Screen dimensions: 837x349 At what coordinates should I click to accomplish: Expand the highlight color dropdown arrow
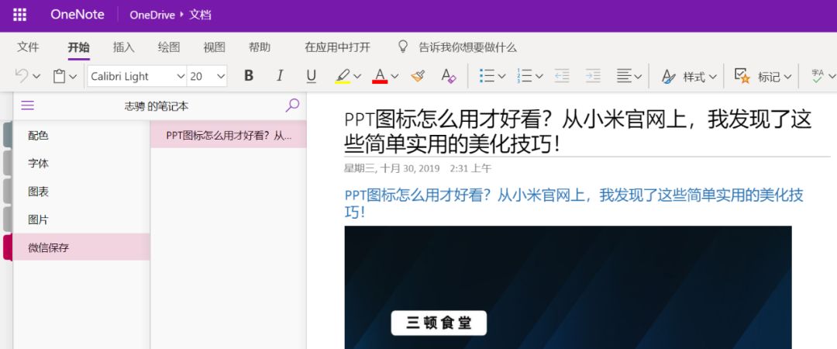357,77
